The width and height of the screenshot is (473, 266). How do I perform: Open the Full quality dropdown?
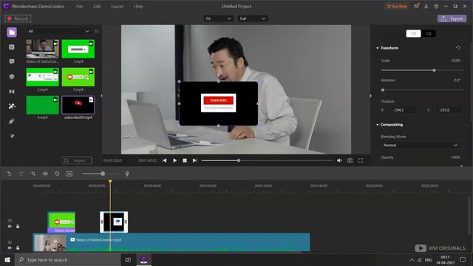(x=253, y=18)
